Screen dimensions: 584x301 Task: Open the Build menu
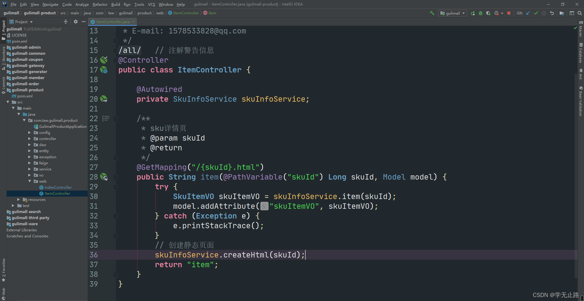(x=116, y=4)
